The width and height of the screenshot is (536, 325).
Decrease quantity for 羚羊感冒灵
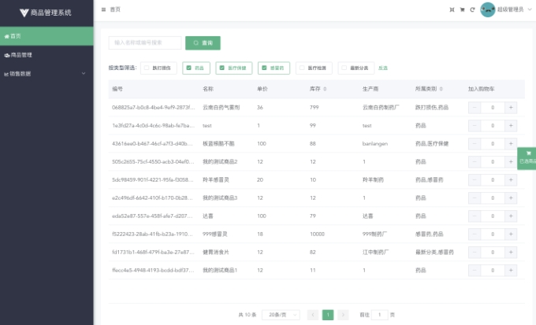[x=475, y=180]
